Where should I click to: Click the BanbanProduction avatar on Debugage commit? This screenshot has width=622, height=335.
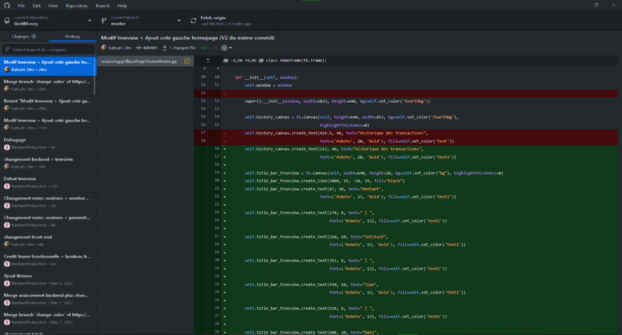pos(7,147)
